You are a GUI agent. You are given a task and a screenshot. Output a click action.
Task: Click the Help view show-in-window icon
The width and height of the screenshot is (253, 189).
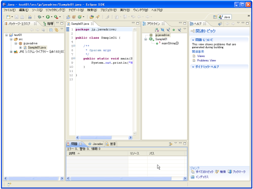coord(220,24)
